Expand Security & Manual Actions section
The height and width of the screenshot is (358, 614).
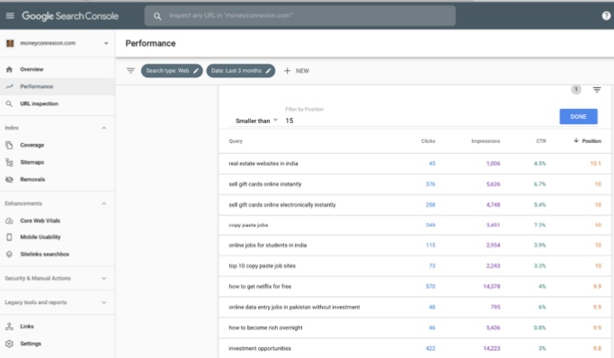click(x=103, y=279)
